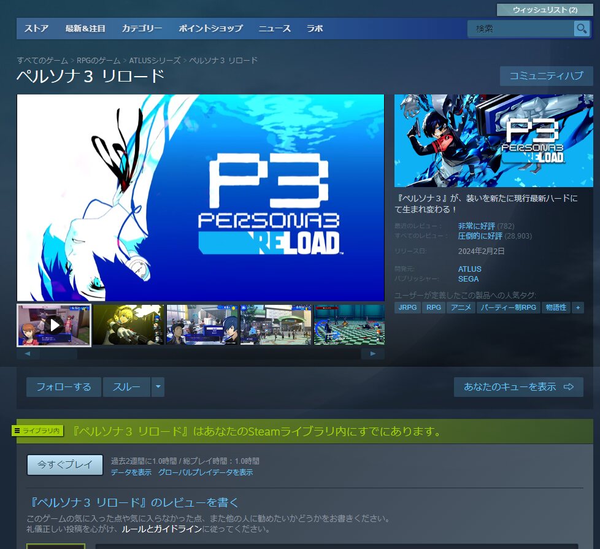This screenshot has height=549, width=600.
Task: Select the checkered floor battle thumbnail
Action: [x=349, y=325]
